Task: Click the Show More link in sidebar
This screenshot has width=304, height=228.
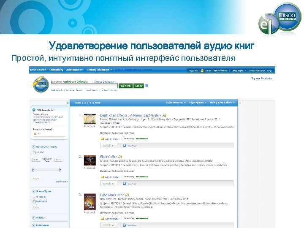Action: [x=62, y=182]
